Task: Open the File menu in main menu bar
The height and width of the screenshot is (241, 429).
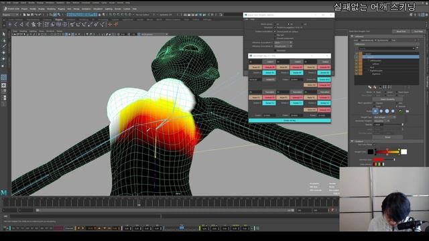Action: tap(3, 3)
